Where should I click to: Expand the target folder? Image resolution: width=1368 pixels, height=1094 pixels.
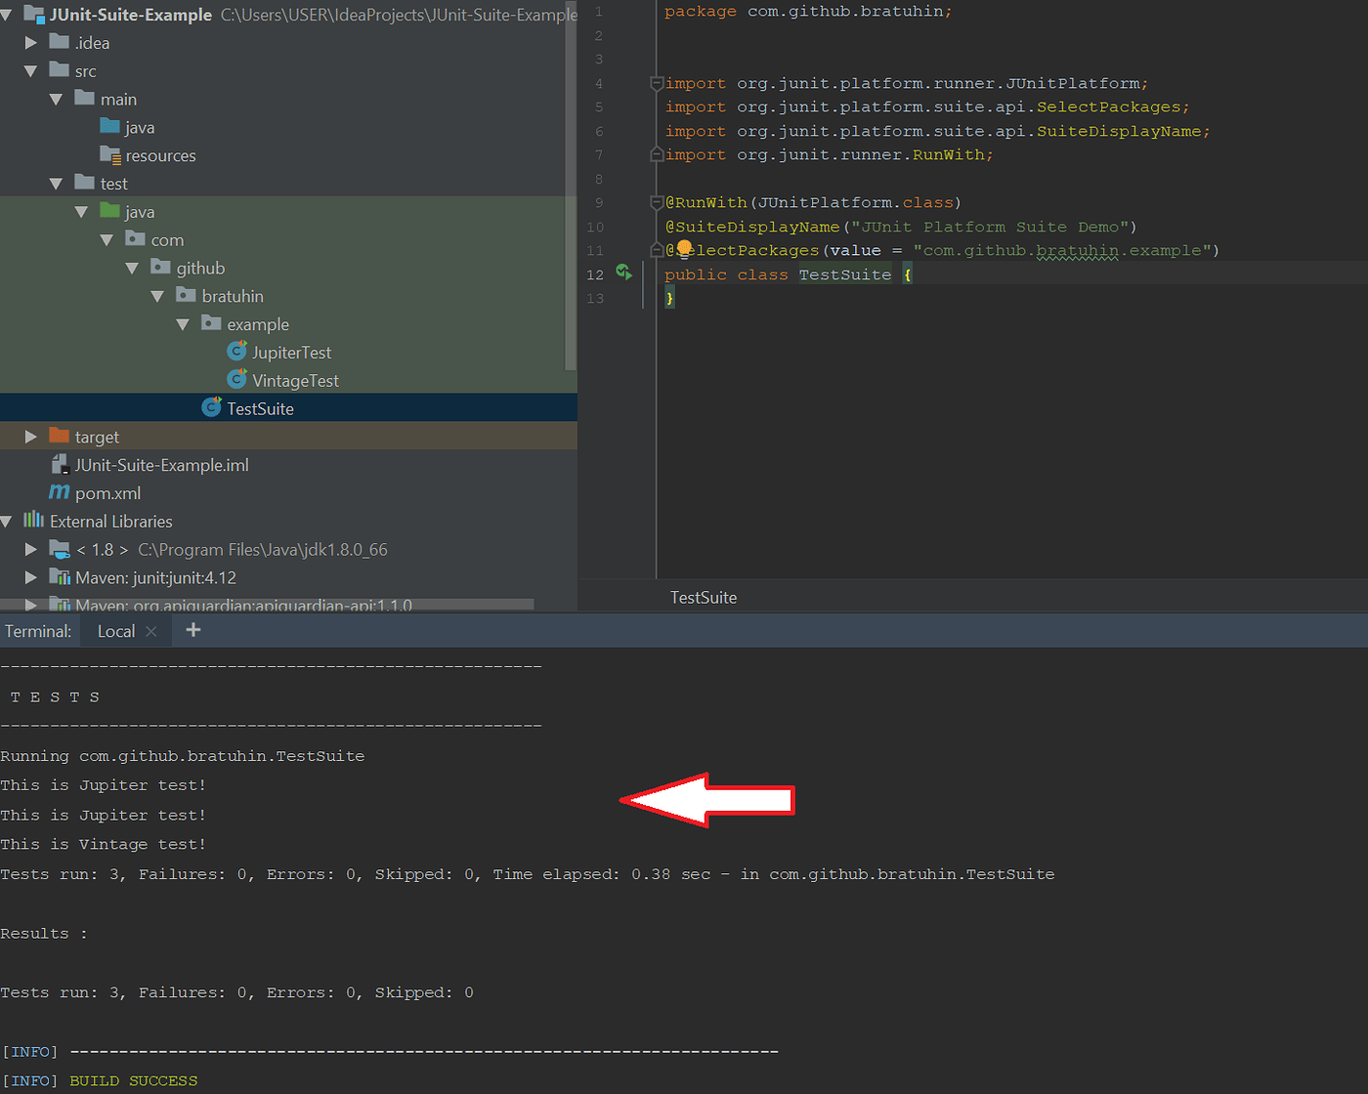pyautogui.click(x=31, y=437)
